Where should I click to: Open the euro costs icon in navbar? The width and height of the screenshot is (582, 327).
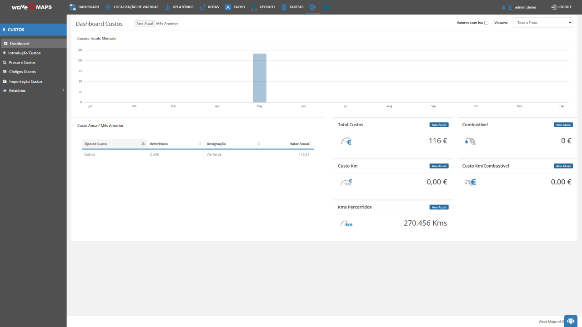coord(313,7)
